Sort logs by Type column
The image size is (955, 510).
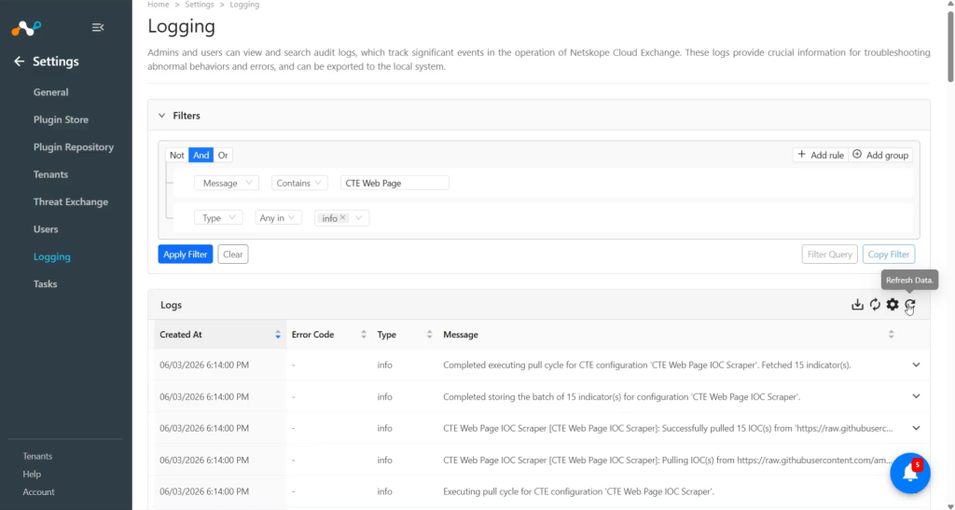coord(429,335)
